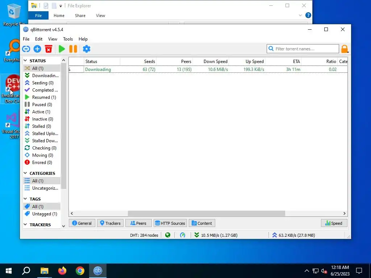Expand File Explorer ribbon chevron
Image resolution: width=371 pixels, height=278 pixels.
(300, 15)
